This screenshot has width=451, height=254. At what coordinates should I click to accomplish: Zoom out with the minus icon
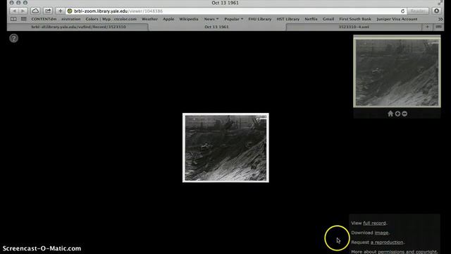click(x=404, y=114)
